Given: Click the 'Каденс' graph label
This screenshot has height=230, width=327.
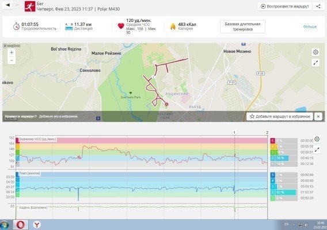Looking at the screenshot, I should [x=33, y=208].
